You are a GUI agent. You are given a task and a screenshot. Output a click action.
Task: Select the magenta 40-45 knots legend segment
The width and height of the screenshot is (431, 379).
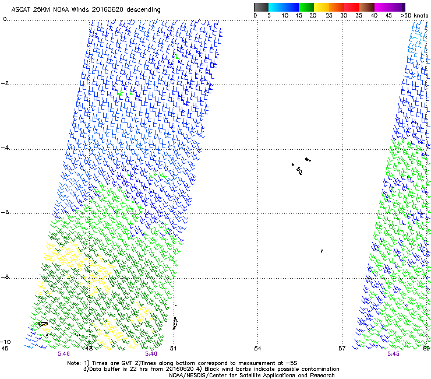[382, 7]
